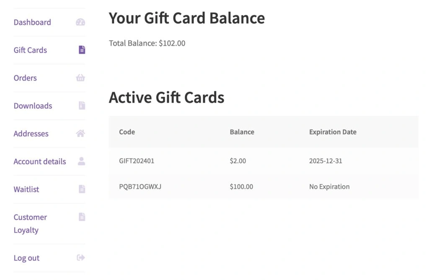
Task: Click the Downloads file icon
Action: pos(82,105)
